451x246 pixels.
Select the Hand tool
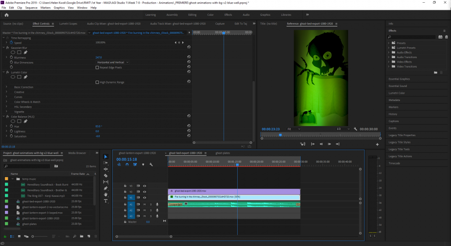click(106, 195)
